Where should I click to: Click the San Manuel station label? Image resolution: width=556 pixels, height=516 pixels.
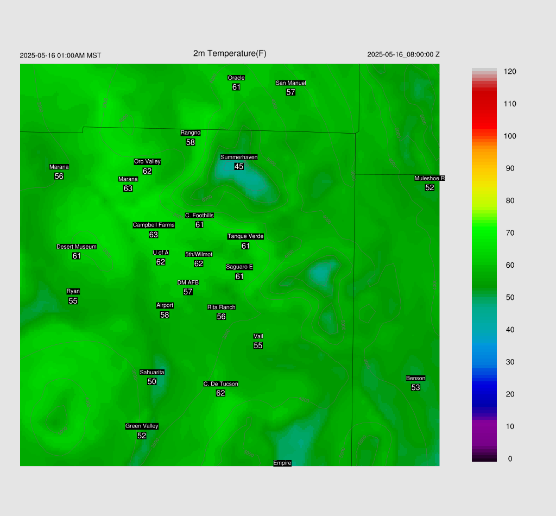tap(291, 83)
